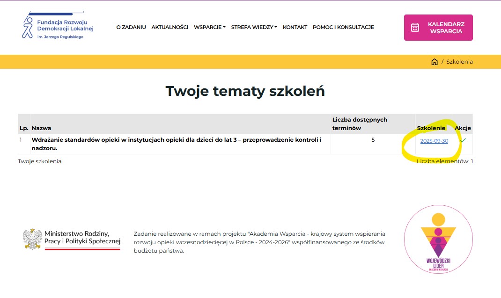The height and width of the screenshot is (298, 501).
Task: Click the Akcje column header
Action: 463,128
